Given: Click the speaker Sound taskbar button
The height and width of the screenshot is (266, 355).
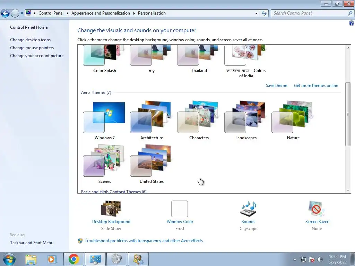Looking at the screenshot, I should point(116,259).
